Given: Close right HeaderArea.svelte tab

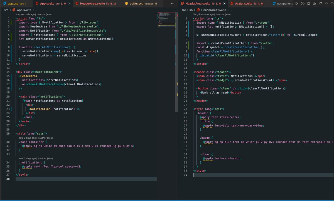Looking at the screenshot, I should point(224,4).
